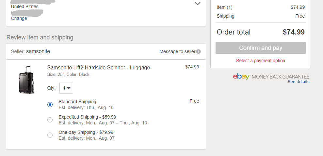
Task: Select One-day Shipping option
Action: [50, 135]
